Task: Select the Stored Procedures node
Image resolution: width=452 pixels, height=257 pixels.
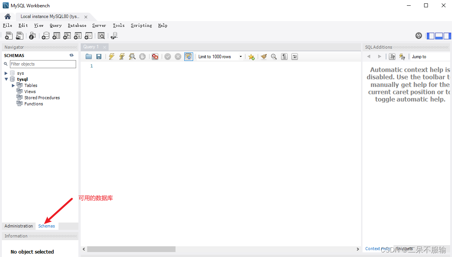Action: point(42,98)
